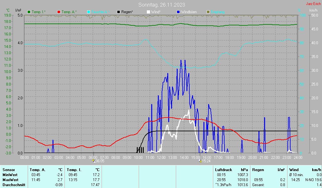
Task: Click the white Wind legend swatch
Action: click(x=148, y=12)
